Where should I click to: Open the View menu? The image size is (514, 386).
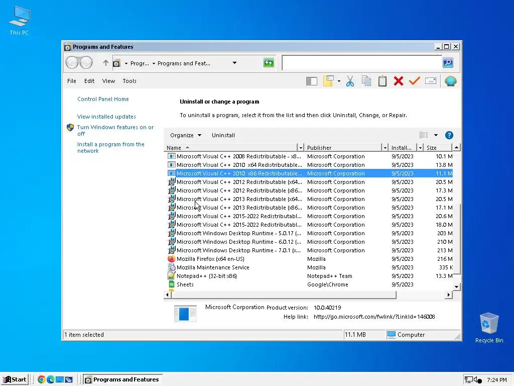tap(108, 81)
